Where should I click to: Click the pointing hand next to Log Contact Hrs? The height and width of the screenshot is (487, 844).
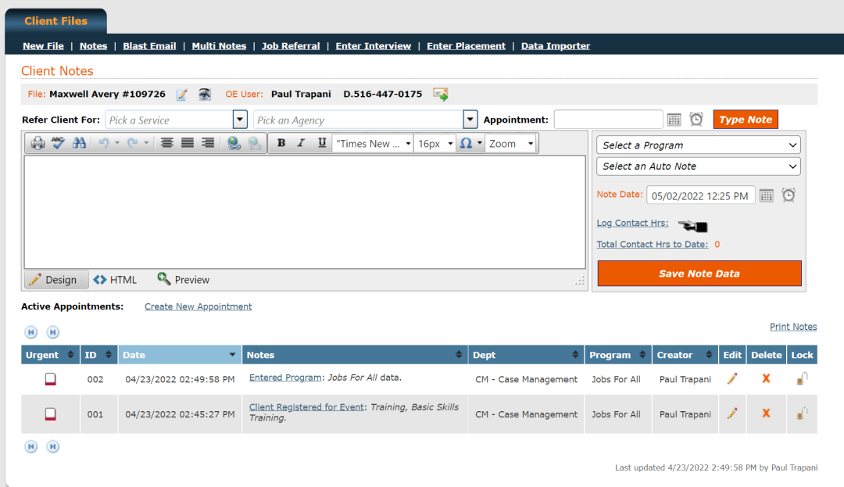(692, 225)
